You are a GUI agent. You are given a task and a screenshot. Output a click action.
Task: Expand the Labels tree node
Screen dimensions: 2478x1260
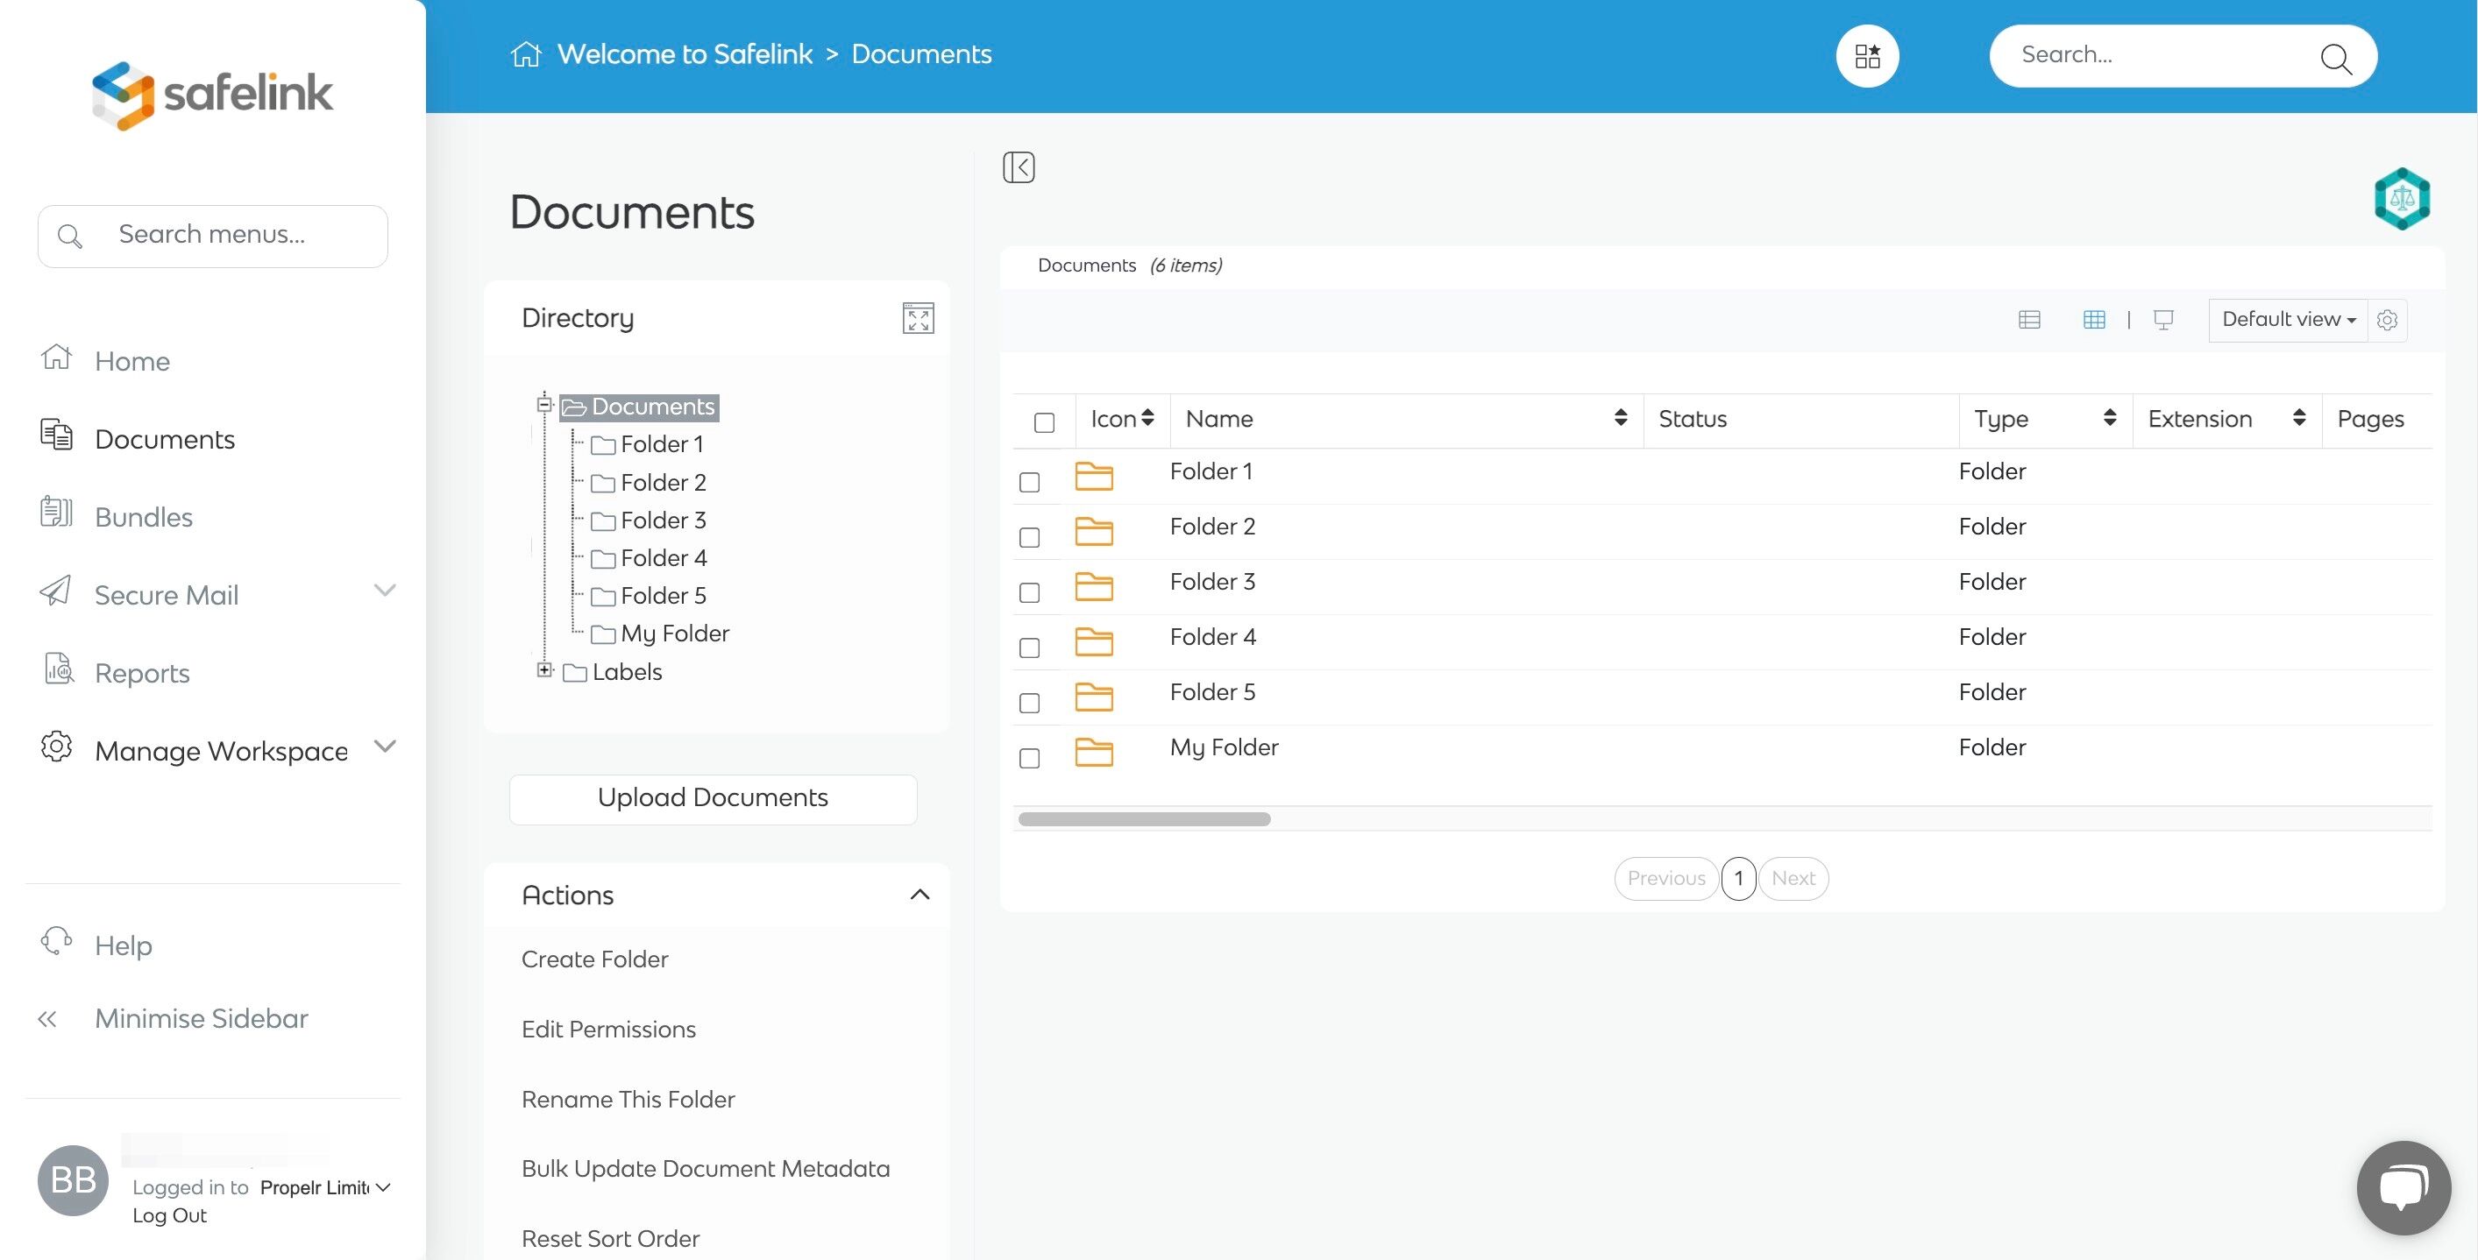click(544, 670)
